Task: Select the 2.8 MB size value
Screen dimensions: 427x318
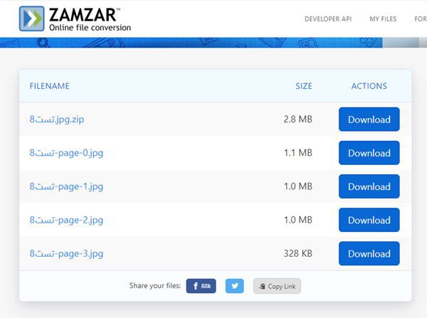Action: point(298,120)
